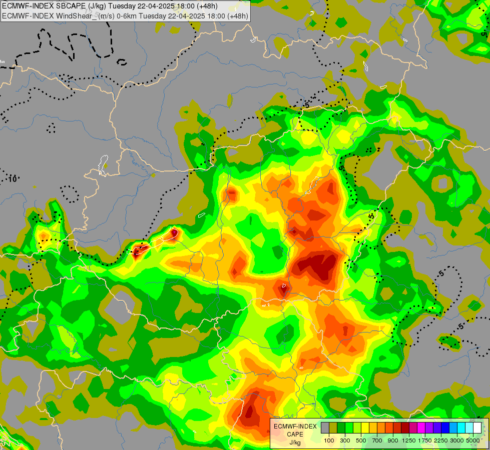This screenshot has height=450, width=490.
Task: Click the legend value 700
Action: tap(377, 440)
